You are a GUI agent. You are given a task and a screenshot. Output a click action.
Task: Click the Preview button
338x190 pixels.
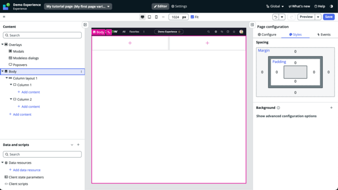[x=306, y=17]
